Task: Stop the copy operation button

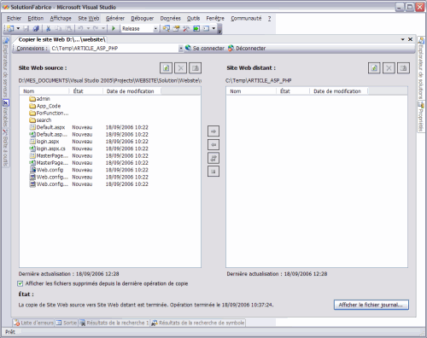Action: tap(213, 172)
